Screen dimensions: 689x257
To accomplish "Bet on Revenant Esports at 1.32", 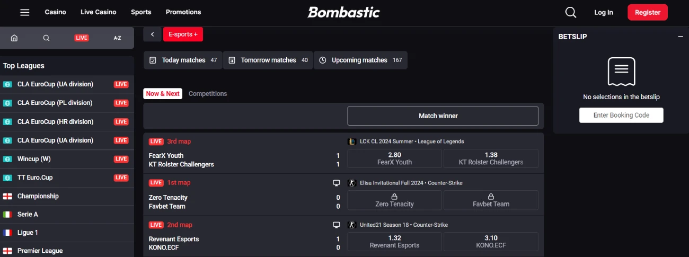I will coord(394,242).
